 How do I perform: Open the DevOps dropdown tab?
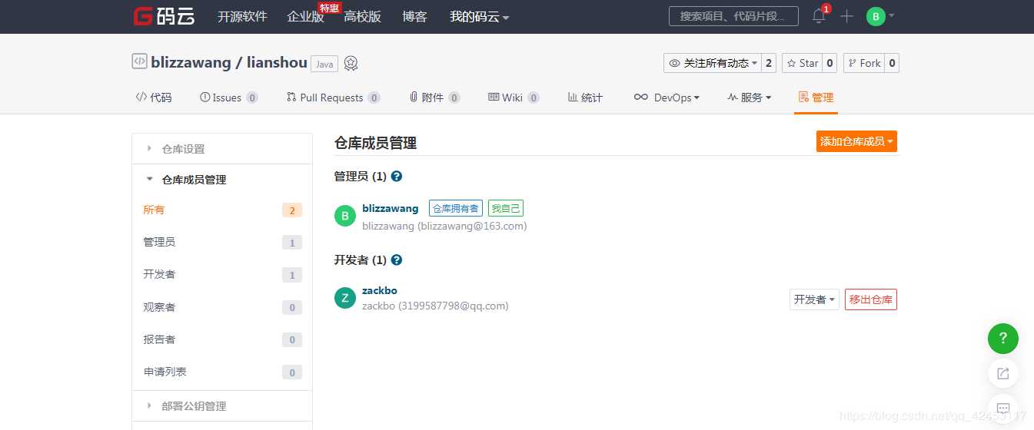[667, 98]
